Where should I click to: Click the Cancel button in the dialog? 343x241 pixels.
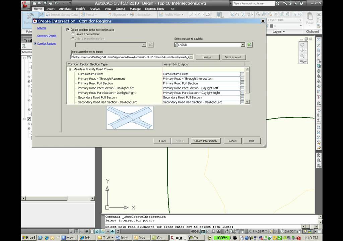[x=232, y=141]
